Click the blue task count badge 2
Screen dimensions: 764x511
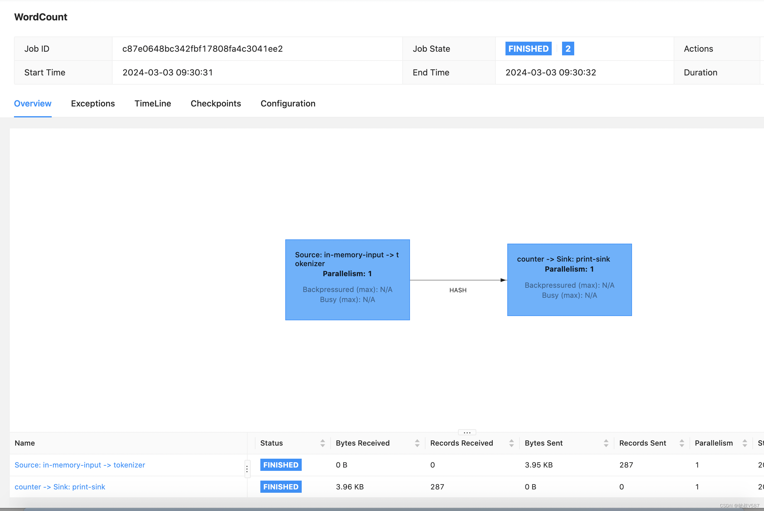point(568,49)
